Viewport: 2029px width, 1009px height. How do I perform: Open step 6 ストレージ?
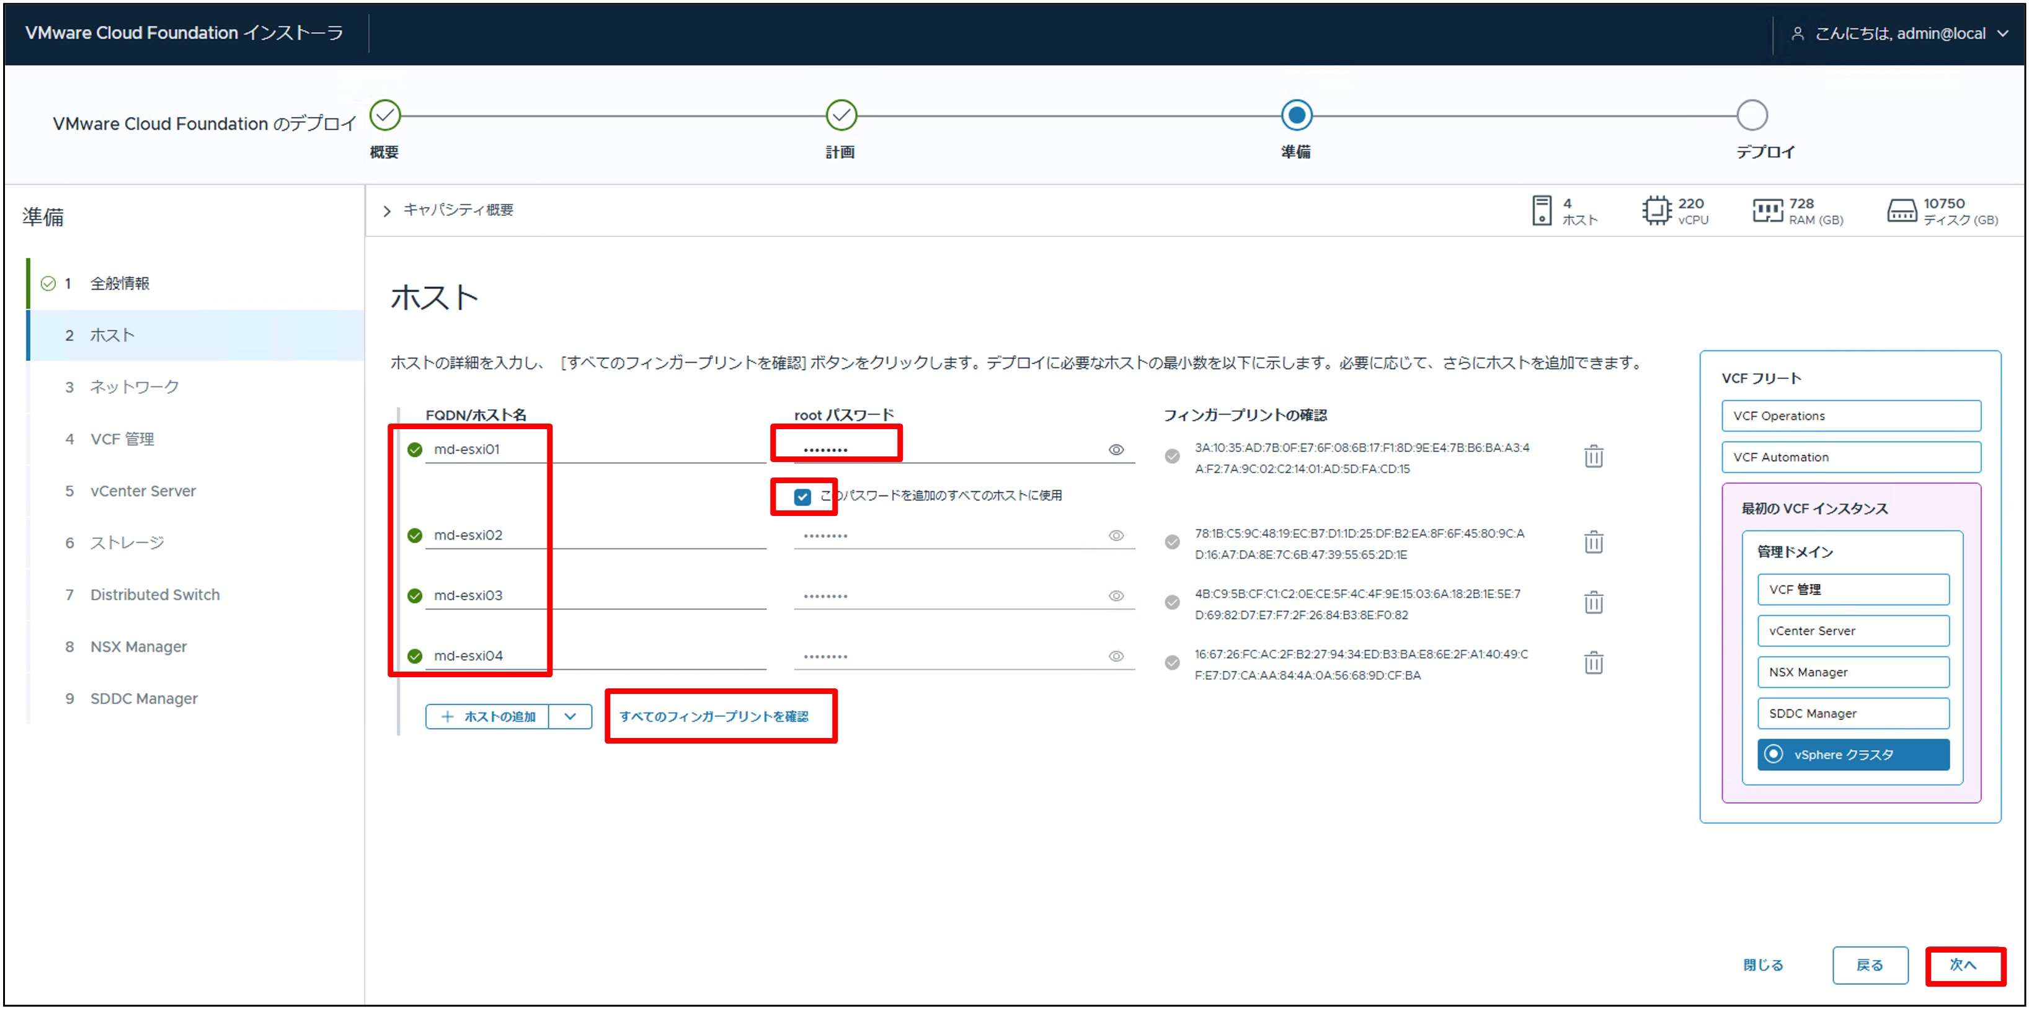click(195, 543)
